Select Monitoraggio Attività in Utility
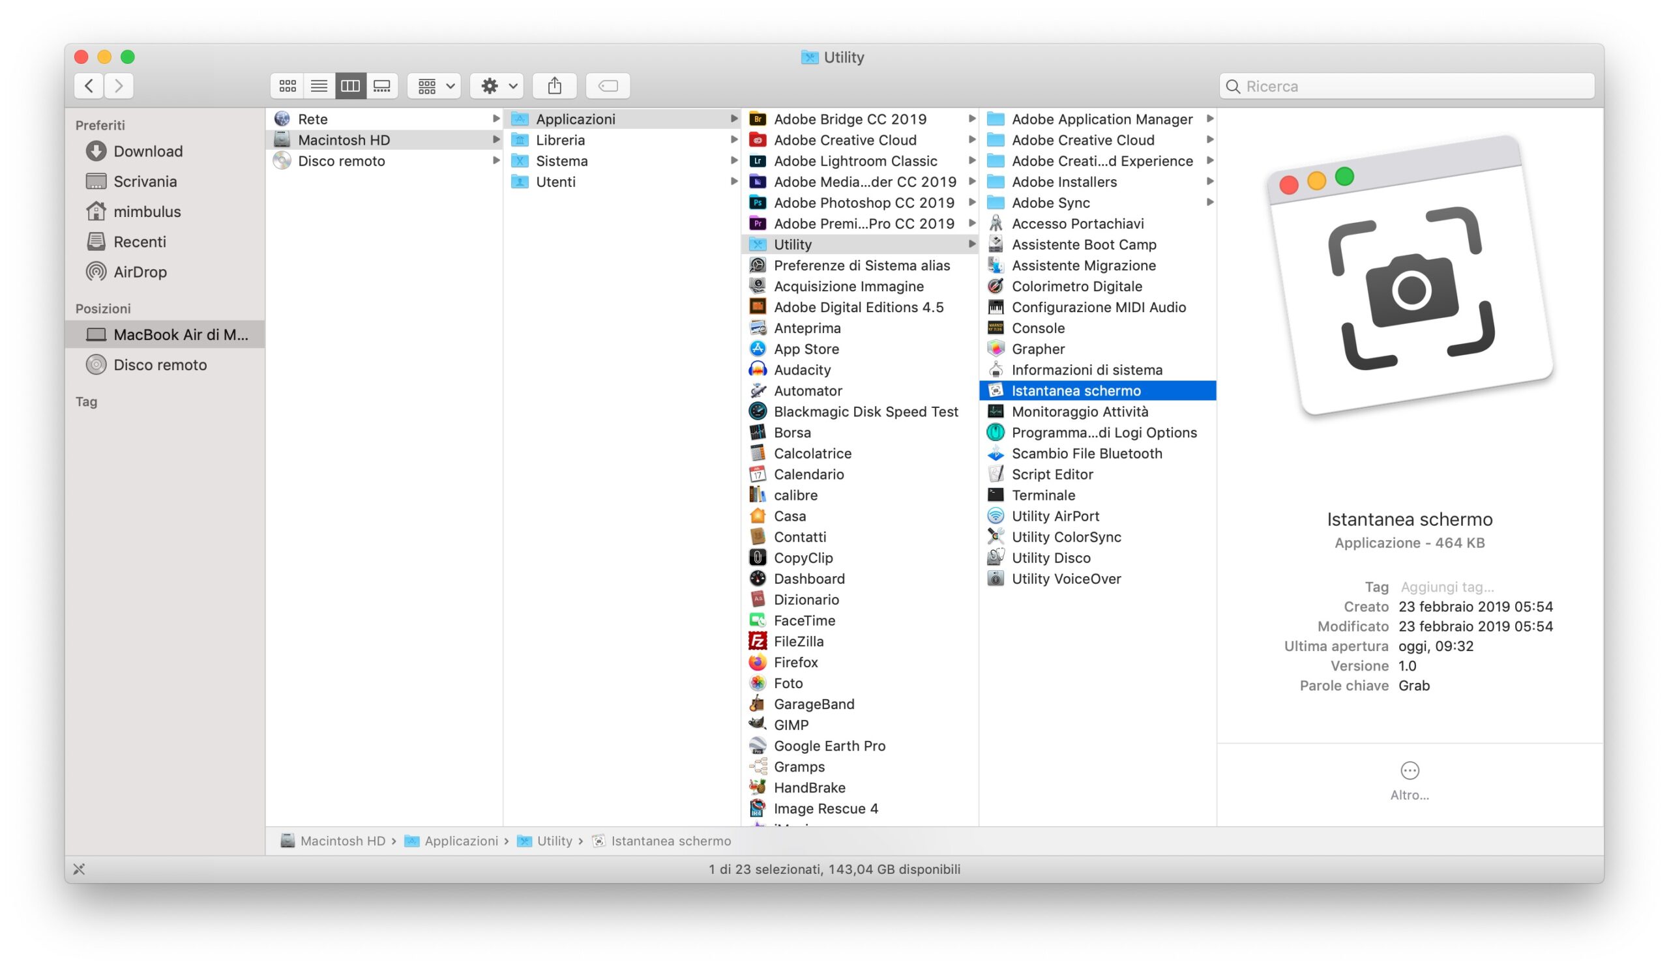 [x=1080, y=412]
